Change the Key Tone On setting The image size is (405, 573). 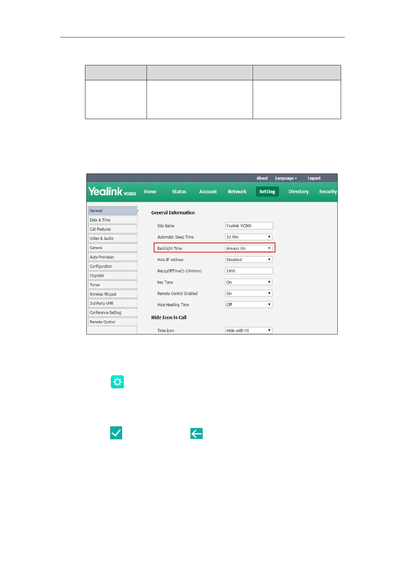click(249, 282)
